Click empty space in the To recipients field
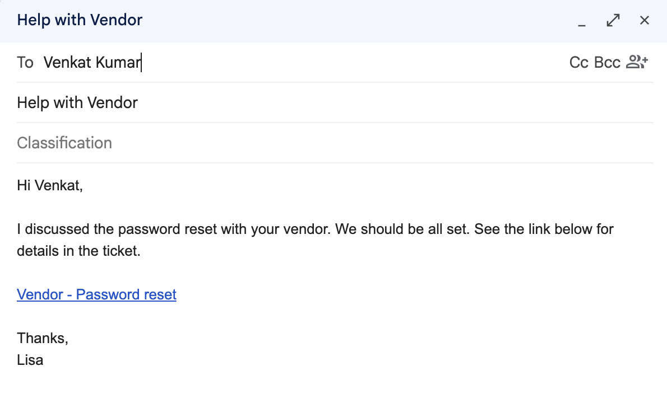 click(353, 63)
